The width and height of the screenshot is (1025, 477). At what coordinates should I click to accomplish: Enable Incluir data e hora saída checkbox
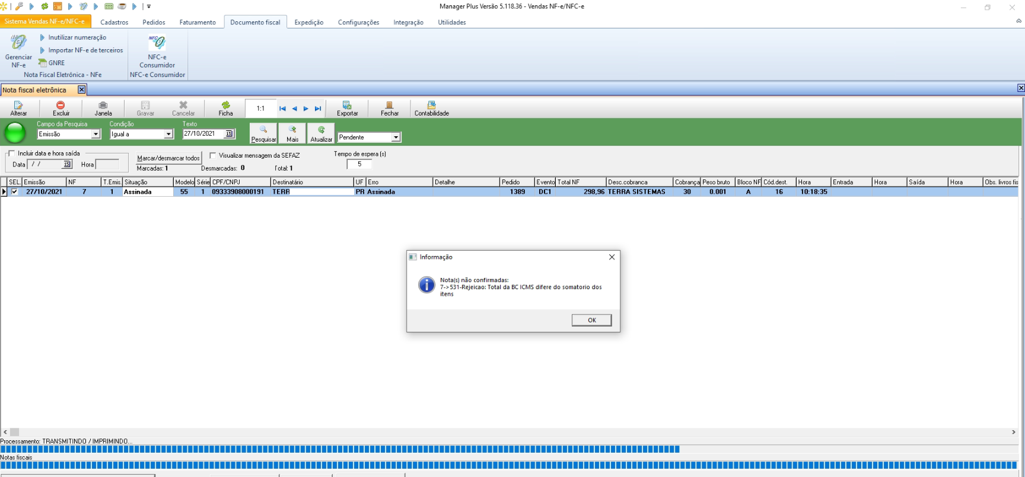(x=11, y=153)
